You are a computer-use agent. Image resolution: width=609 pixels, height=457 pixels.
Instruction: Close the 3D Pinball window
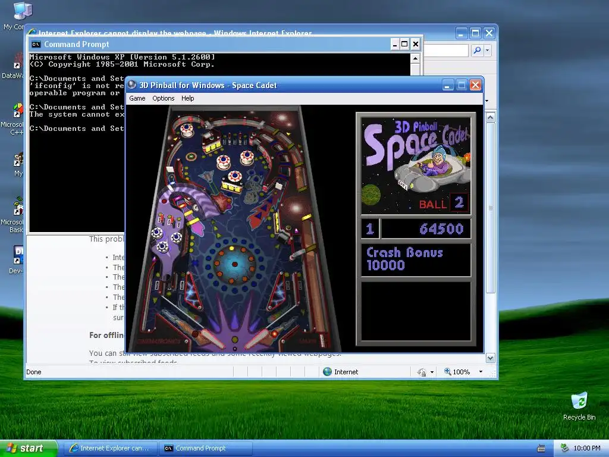475,85
